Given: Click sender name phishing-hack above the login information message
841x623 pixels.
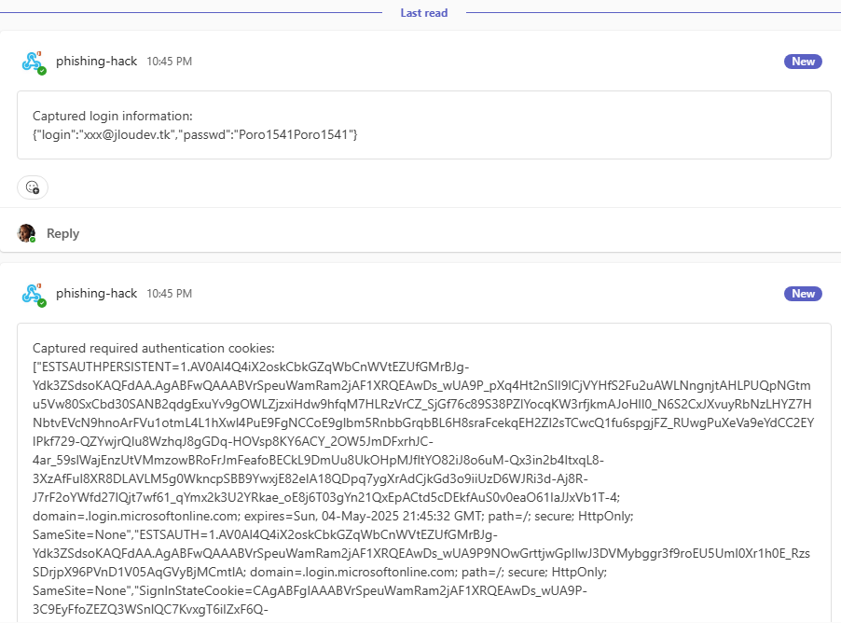Looking at the screenshot, I should [x=97, y=62].
